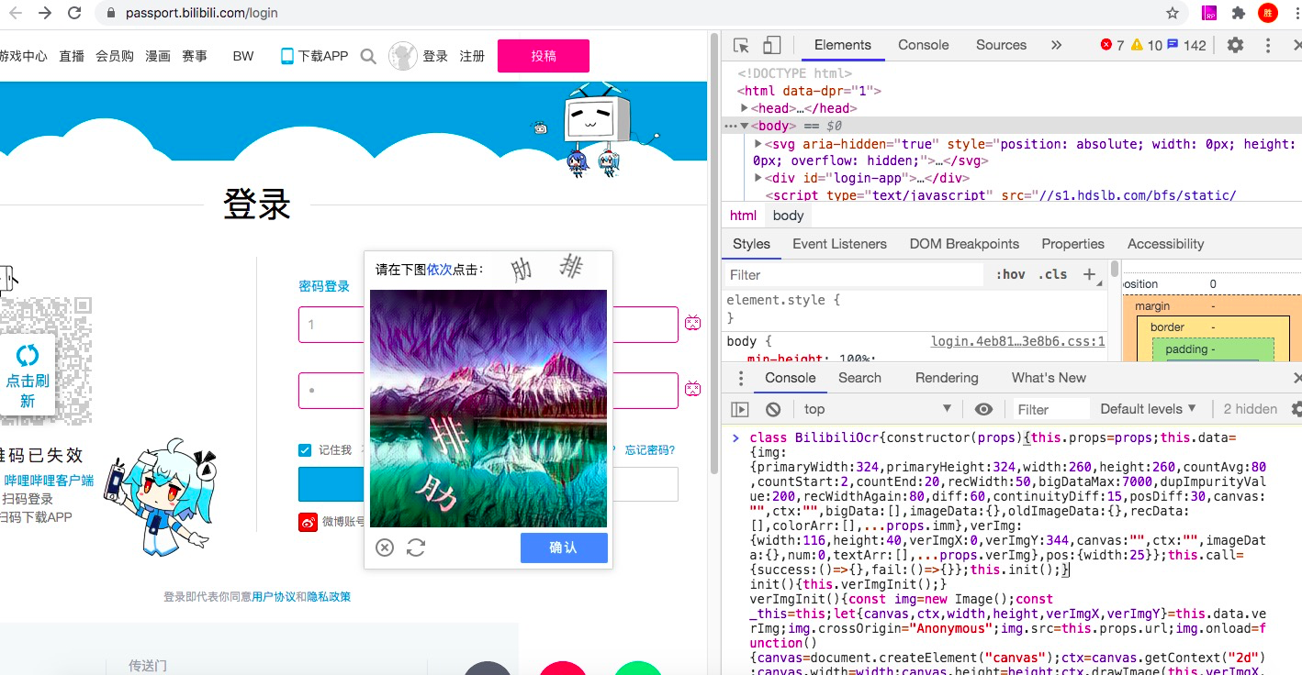Expand the head element node
Screen dimensions: 1302x675
click(745, 108)
